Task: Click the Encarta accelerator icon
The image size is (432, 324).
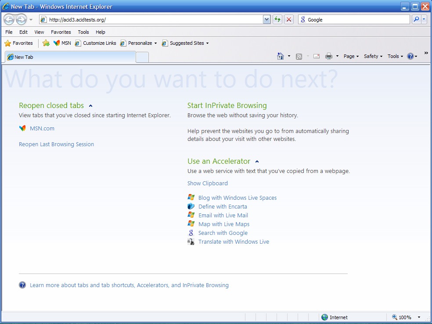Action: pyautogui.click(x=191, y=206)
